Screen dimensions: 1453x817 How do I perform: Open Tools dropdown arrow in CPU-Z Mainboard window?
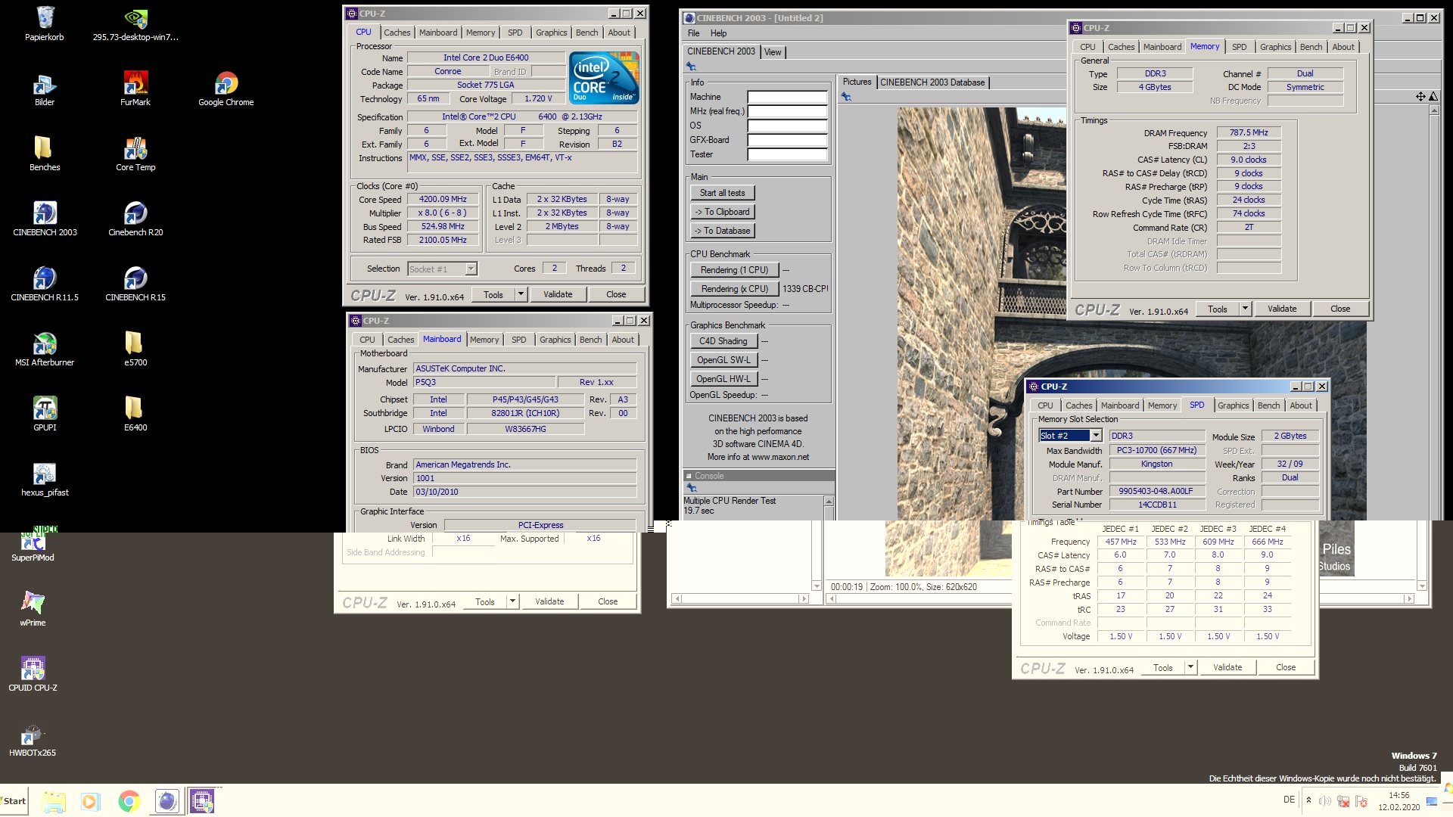click(x=512, y=601)
